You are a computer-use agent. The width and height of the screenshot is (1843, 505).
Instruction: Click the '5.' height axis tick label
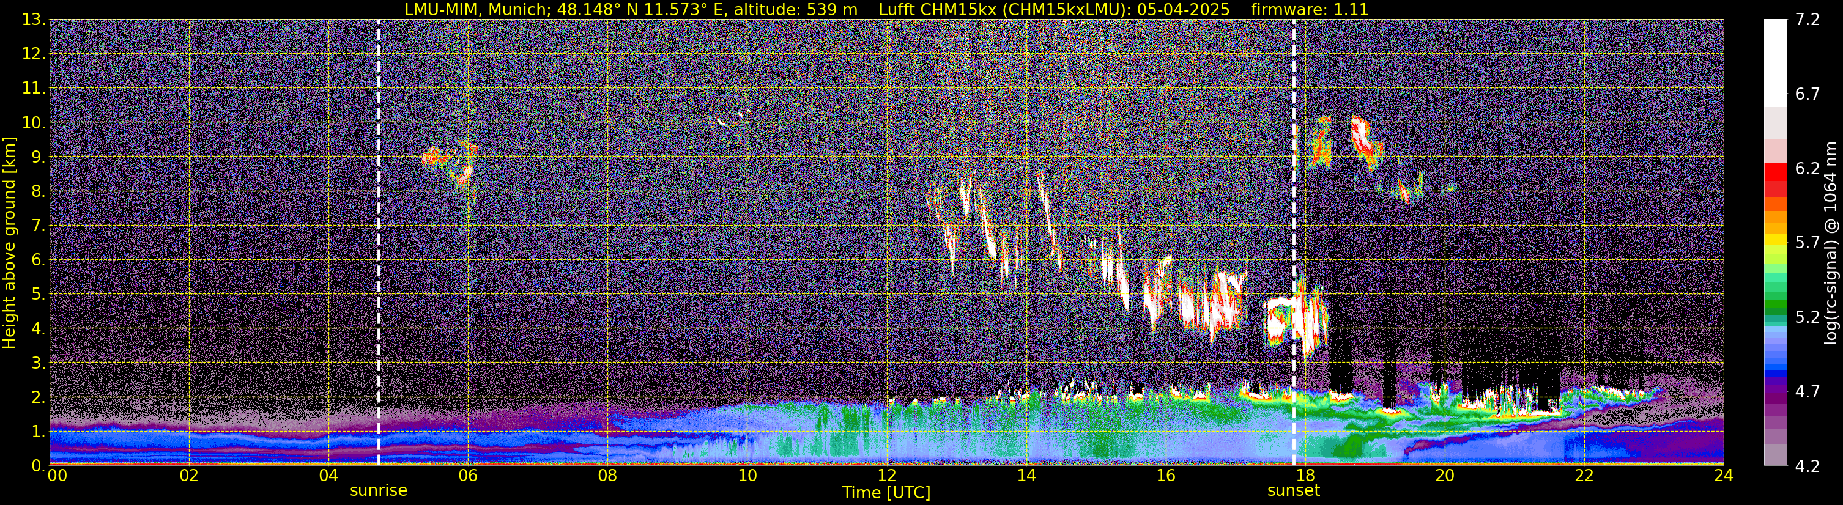(38, 294)
